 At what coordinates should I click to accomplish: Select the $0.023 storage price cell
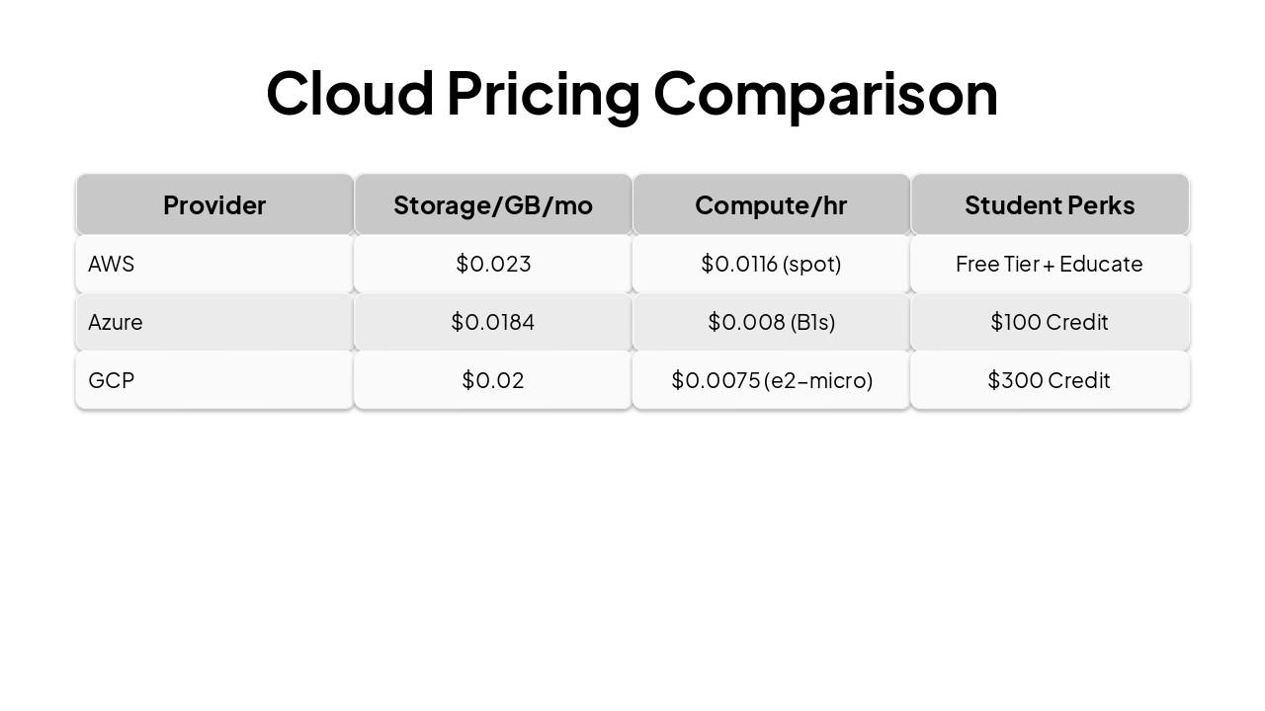493,264
